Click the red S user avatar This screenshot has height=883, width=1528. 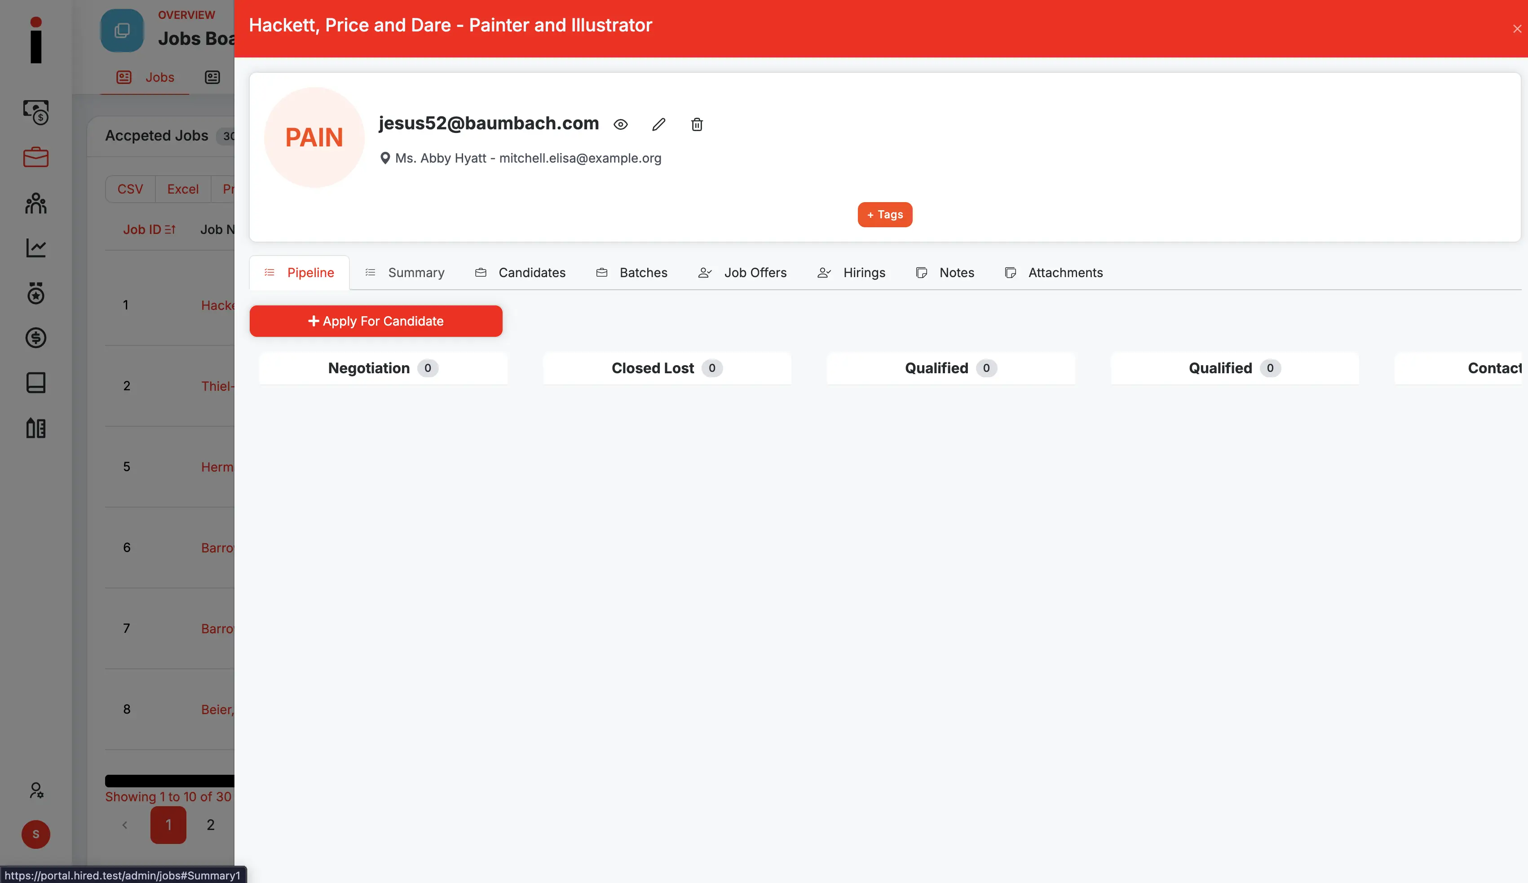pyautogui.click(x=36, y=834)
